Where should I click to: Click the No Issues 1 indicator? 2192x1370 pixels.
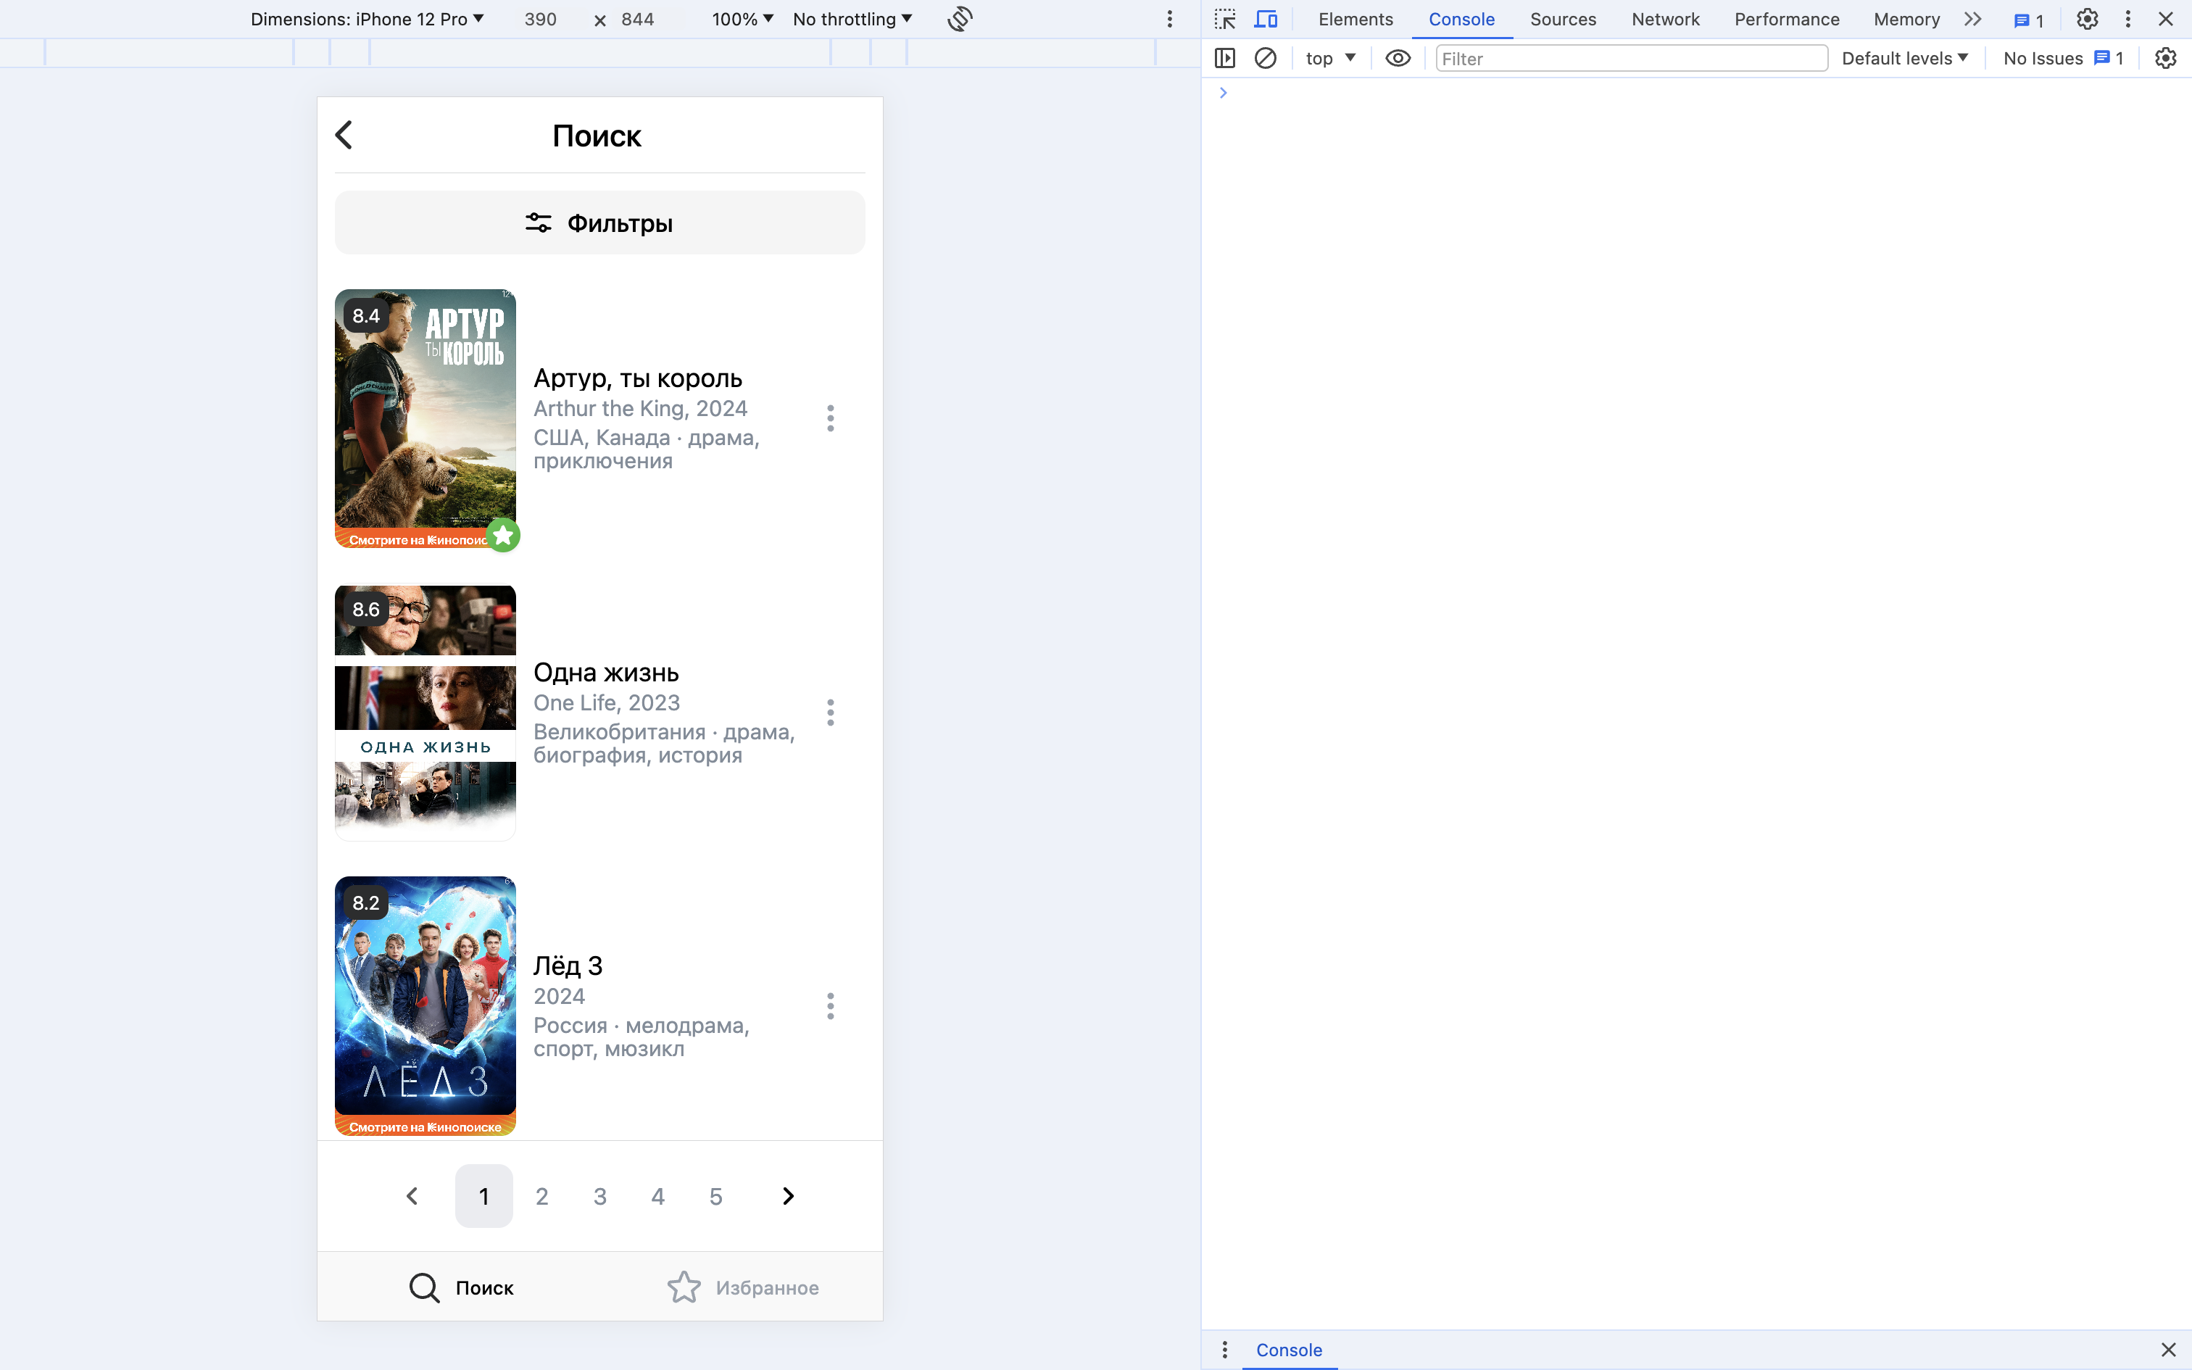click(2064, 58)
